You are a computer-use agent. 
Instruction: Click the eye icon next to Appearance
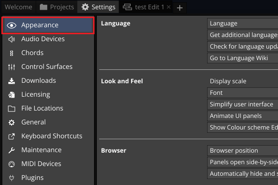click(x=12, y=25)
